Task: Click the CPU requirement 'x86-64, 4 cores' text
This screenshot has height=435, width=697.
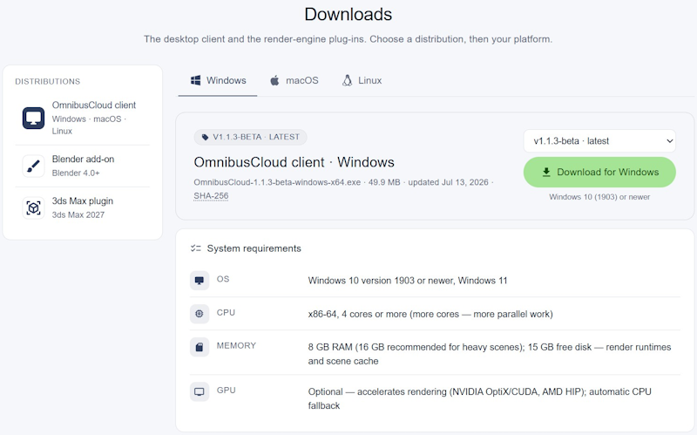Action: point(430,314)
